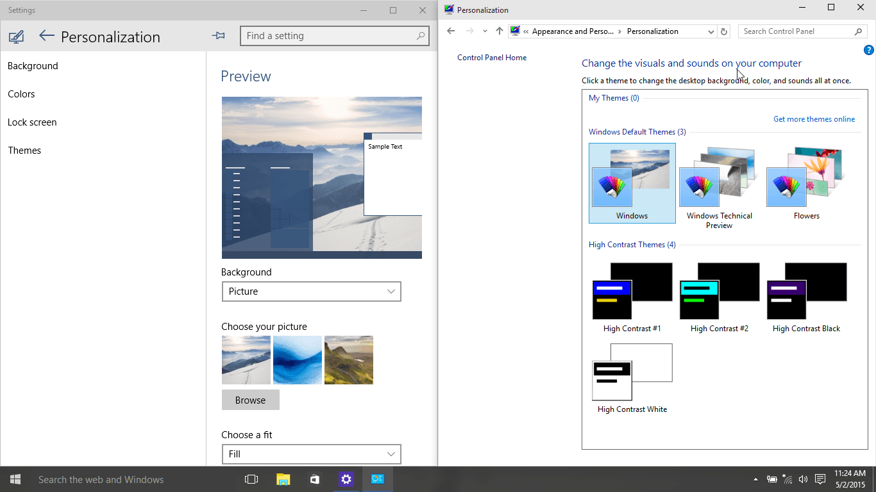Select High Contrast White theme

(x=632, y=379)
